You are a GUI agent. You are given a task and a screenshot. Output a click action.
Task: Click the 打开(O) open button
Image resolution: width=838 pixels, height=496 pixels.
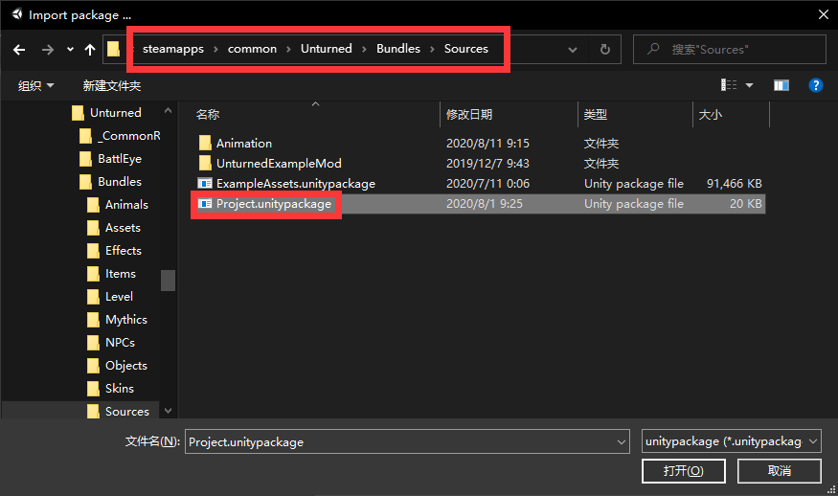click(684, 471)
